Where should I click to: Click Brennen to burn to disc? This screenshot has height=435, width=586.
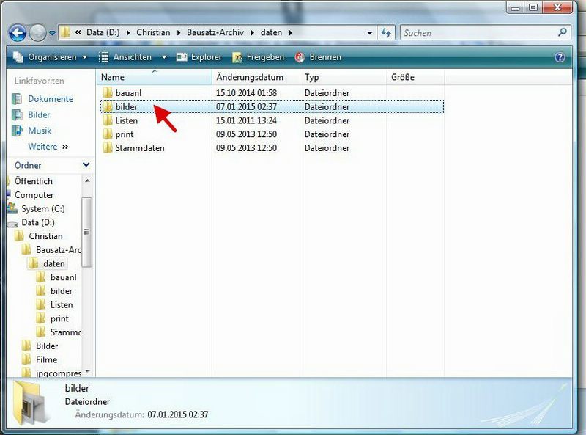pyautogui.click(x=318, y=57)
